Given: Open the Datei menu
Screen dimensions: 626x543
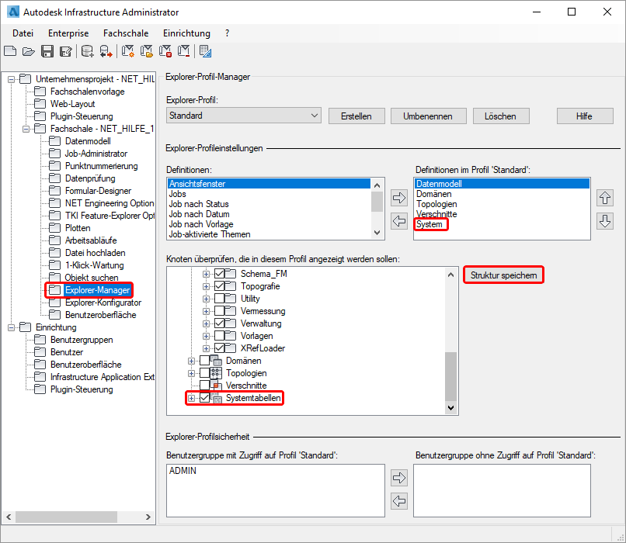Looking at the screenshot, I should 23,33.
